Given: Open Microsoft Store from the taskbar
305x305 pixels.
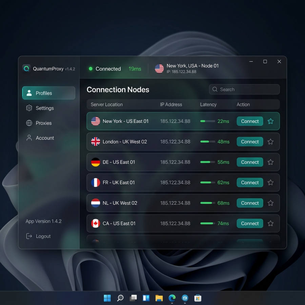Looking at the screenshot, I should click(x=198, y=298).
